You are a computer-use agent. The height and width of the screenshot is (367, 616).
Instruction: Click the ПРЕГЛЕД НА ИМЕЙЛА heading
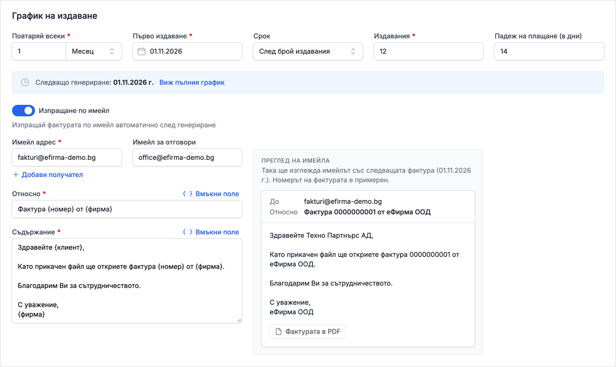click(x=295, y=161)
